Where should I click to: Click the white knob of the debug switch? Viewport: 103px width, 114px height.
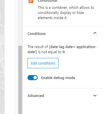(x=35, y=78)
